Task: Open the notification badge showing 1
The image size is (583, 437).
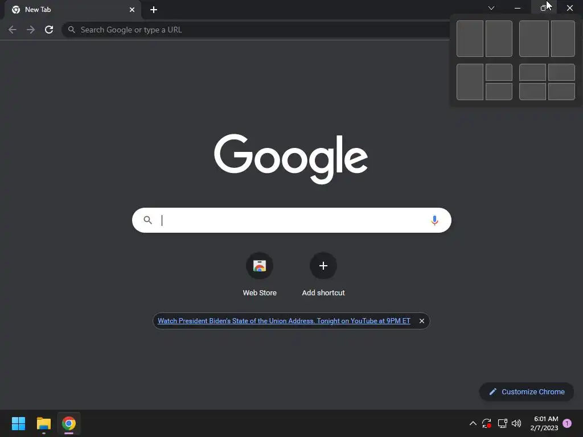Action: (x=567, y=423)
